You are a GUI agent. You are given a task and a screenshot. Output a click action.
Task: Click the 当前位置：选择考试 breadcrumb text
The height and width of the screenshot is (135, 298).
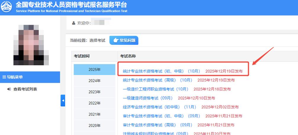pos(87,40)
